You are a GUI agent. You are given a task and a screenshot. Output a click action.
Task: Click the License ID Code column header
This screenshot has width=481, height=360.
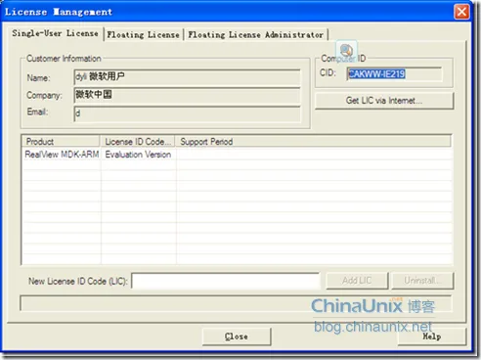[x=138, y=142]
